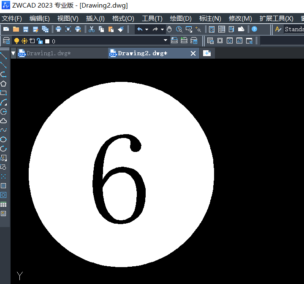Toggle layer 0 lock padlock icon
304x284 pixels.
point(40,41)
